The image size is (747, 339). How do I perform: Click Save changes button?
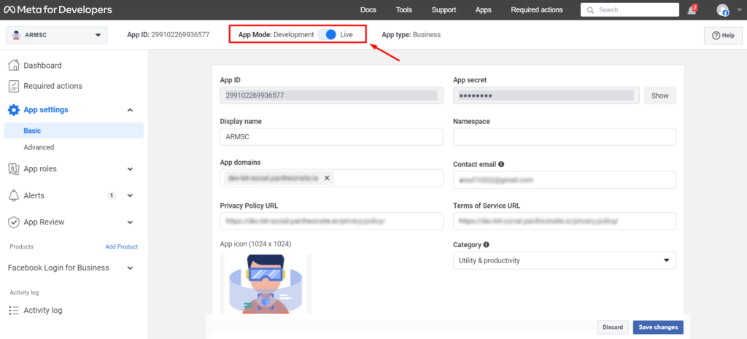(x=659, y=327)
